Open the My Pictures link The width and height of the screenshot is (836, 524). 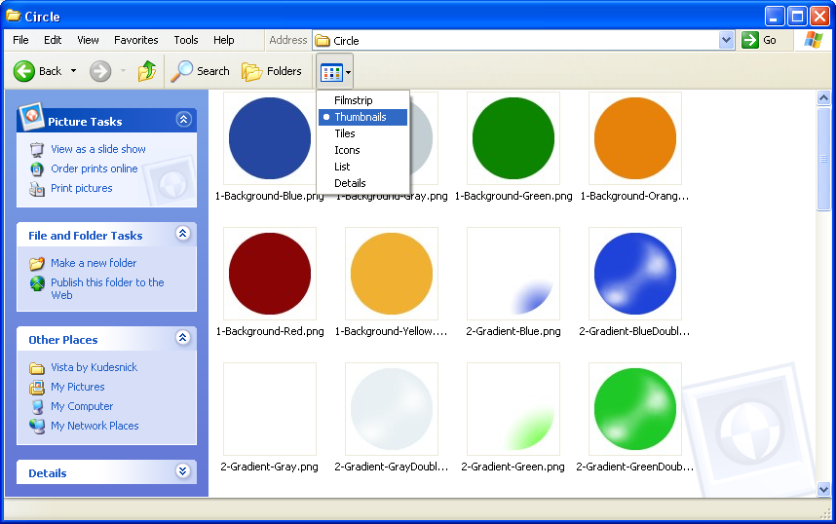pyautogui.click(x=77, y=387)
